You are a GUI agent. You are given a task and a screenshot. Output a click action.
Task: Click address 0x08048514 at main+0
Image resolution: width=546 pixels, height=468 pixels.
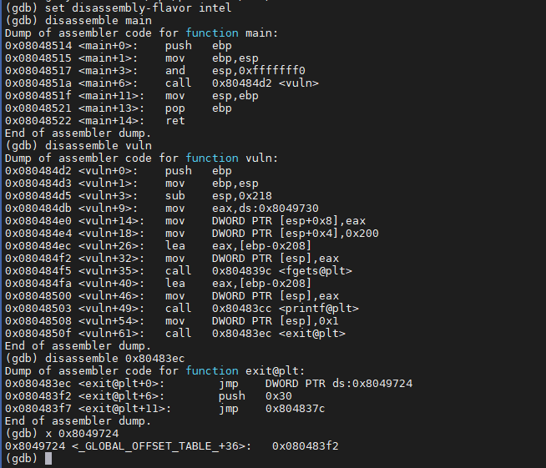point(38,46)
